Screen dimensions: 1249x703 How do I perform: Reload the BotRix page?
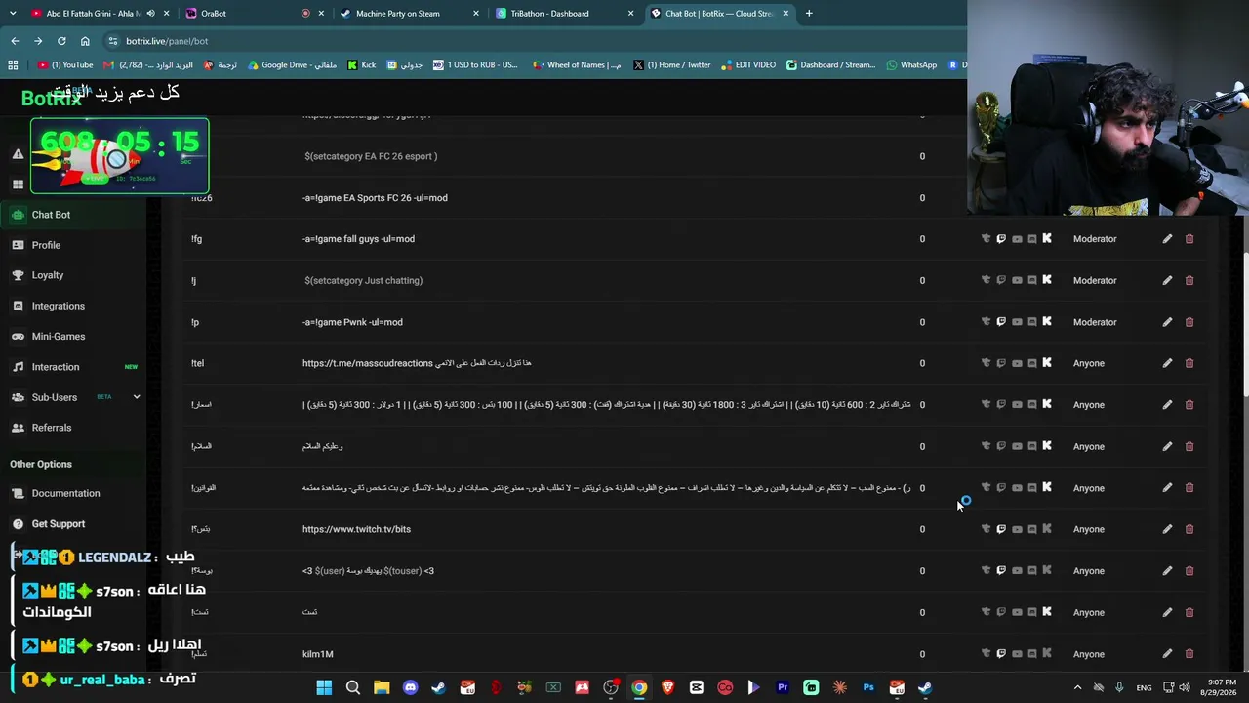[61, 41]
